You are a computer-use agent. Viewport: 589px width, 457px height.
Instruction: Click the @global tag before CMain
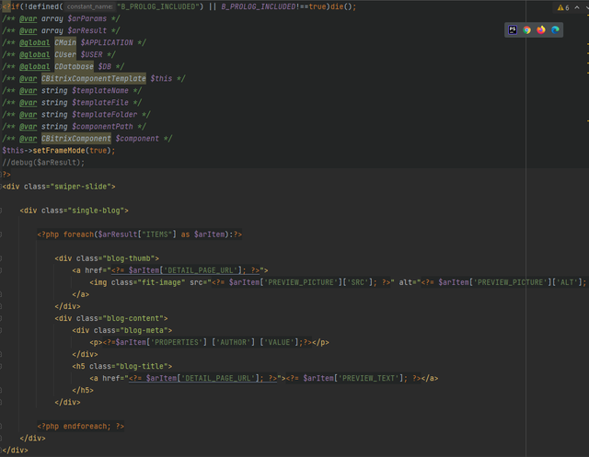point(35,43)
